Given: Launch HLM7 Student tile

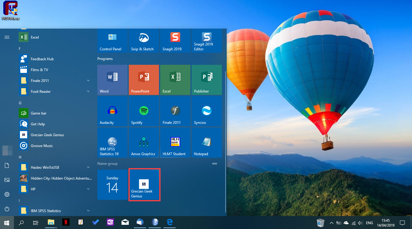Looking at the screenshot, I should [x=175, y=143].
